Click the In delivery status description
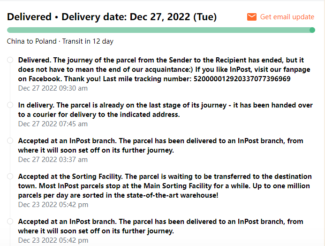This screenshot has height=246, width=325. click(165, 110)
